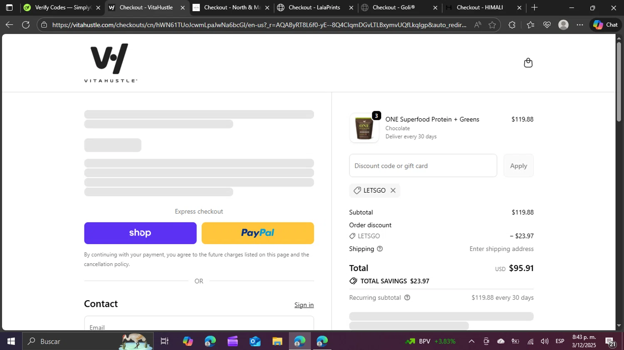Screen dimensions: 624x350
Task: Open the notification center icon
Action: pos(611,342)
